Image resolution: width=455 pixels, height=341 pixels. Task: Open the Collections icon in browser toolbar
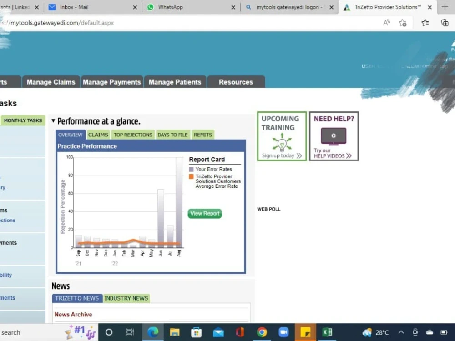445,23
